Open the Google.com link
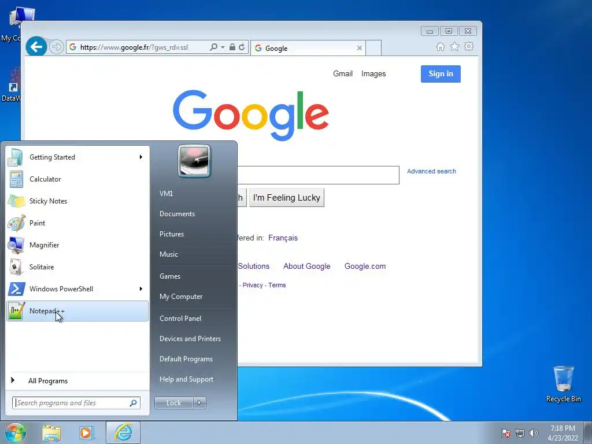This screenshot has height=444, width=592. click(x=365, y=266)
